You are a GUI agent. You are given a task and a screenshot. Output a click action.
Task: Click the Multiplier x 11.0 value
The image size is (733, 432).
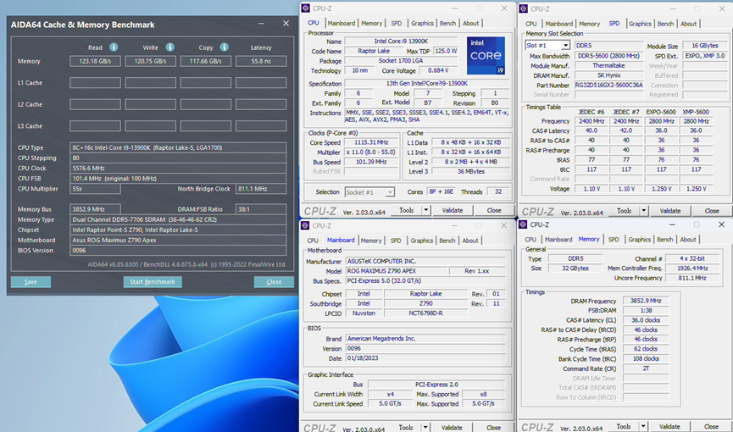pos(371,152)
